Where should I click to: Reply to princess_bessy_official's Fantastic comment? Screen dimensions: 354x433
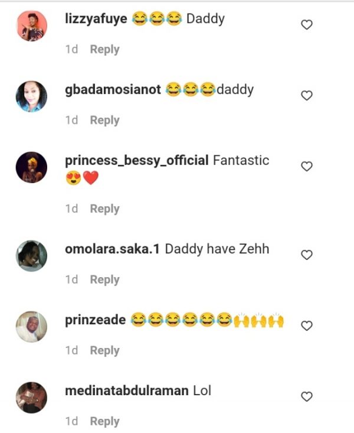coord(104,209)
